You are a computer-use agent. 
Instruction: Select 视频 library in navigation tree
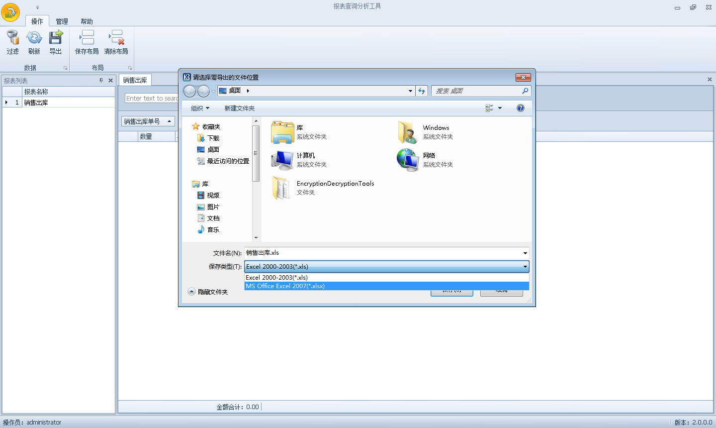pyautogui.click(x=213, y=195)
